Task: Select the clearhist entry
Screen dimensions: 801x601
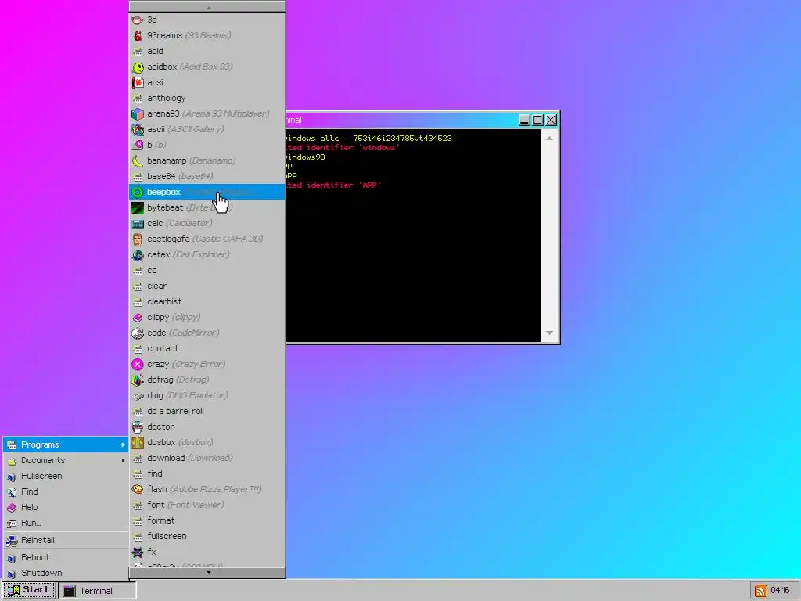Action: 207,301
